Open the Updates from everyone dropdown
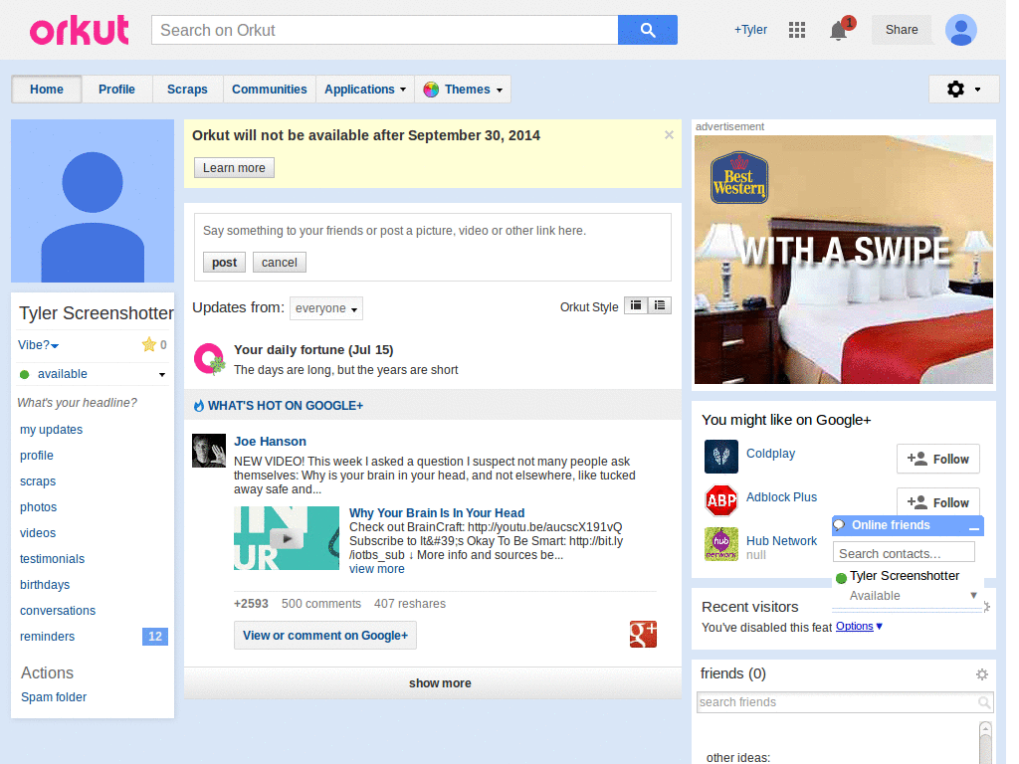This screenshot has height=764, width=1019. [326, 308]
